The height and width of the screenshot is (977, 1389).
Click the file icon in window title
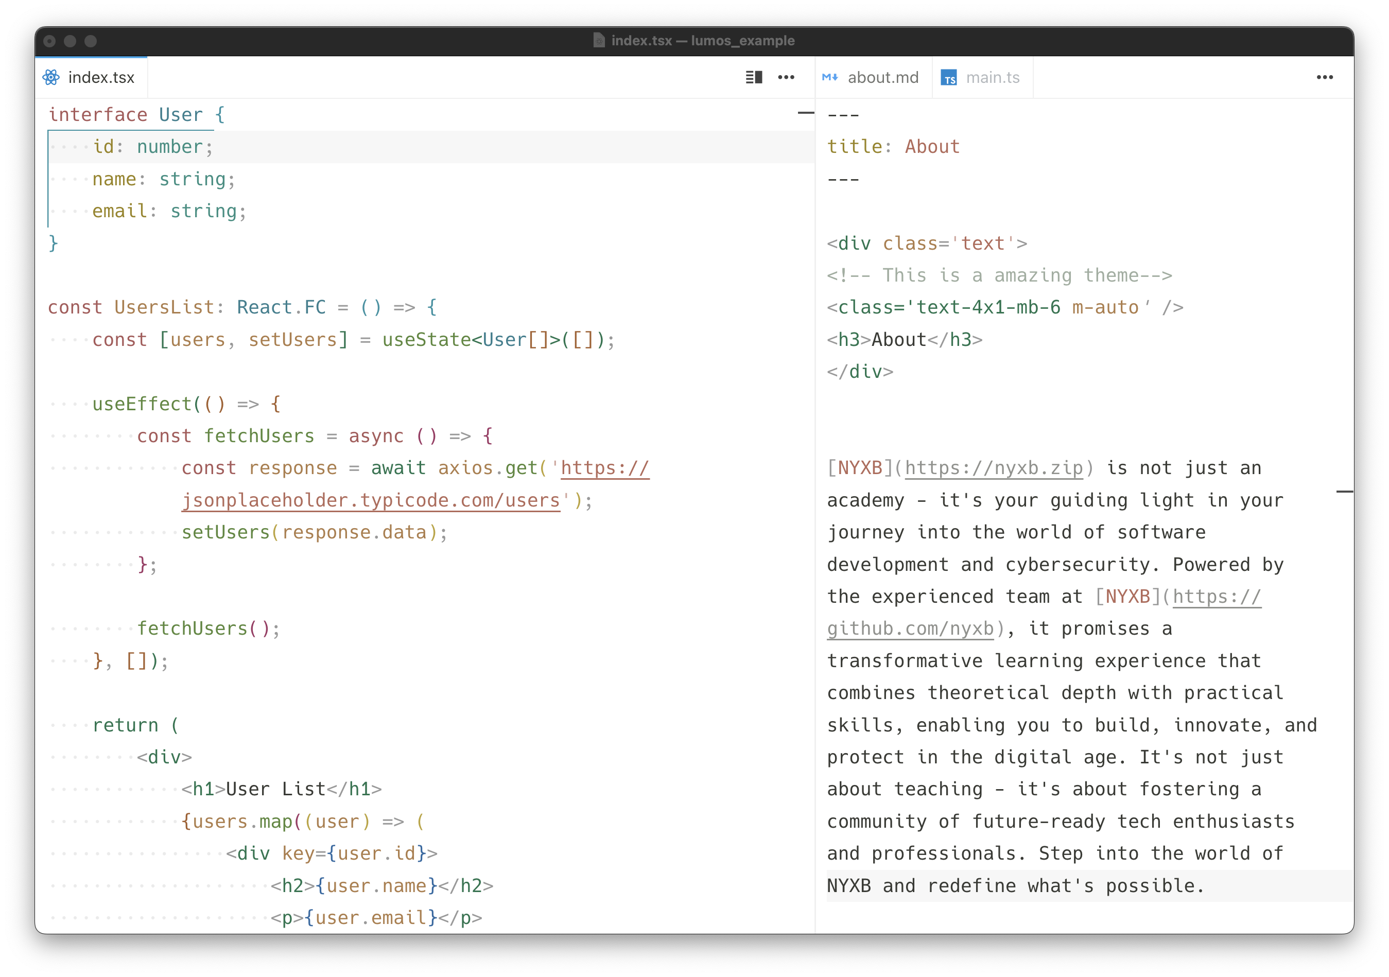(x=599, y=41)
